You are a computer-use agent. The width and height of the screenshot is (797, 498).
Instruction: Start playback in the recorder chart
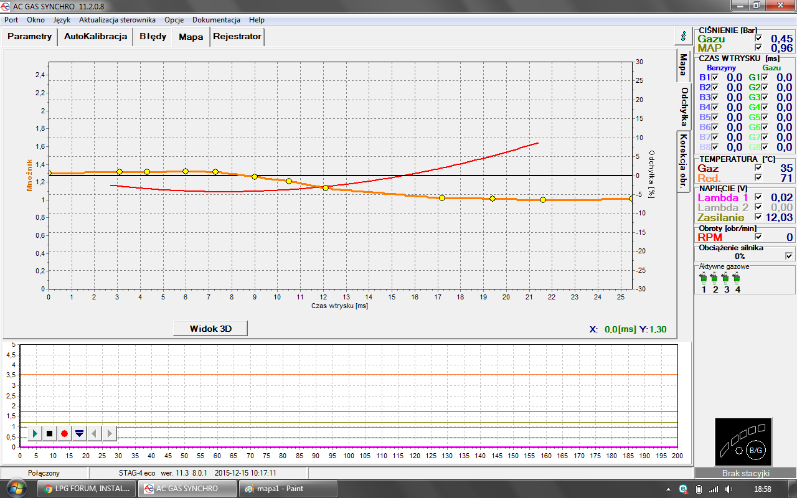click(35, 433)
